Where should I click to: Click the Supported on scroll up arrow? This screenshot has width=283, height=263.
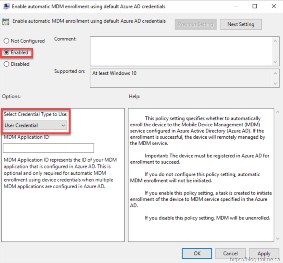[275, 73]
